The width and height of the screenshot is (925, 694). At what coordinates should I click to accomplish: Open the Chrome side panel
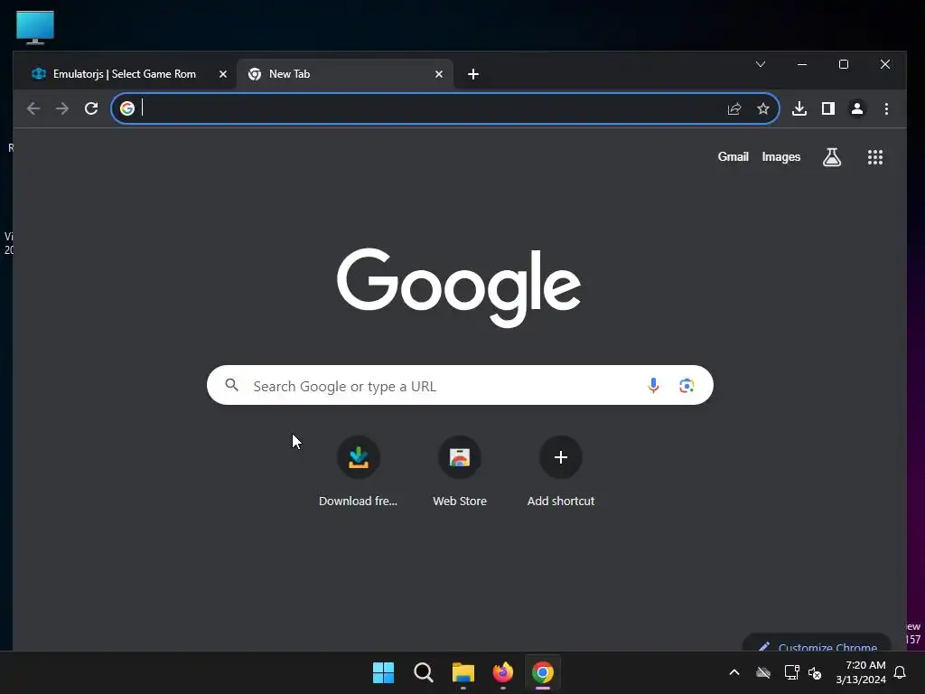tap(828, 108)
